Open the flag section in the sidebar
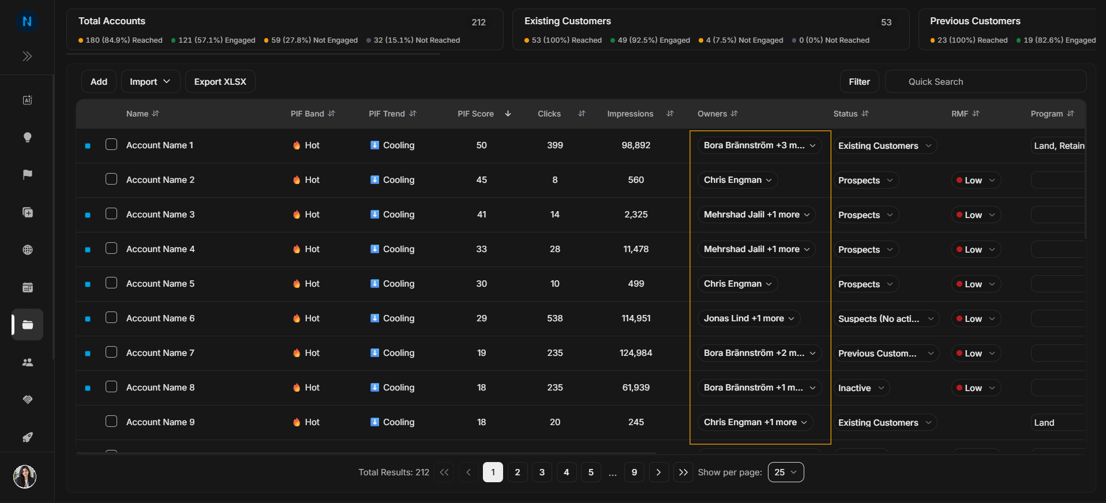The height and width of the screenshot is (503, 1106). click(x=27, y=175)
